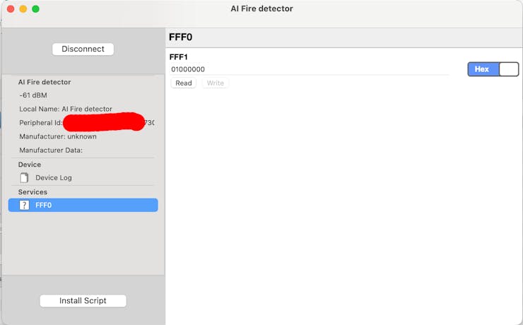
Task: Click the Write button under FFF1
Action: (216, 83)
